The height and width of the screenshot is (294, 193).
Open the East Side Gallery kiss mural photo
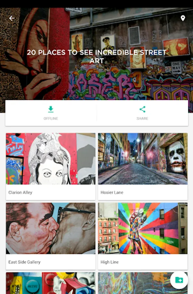pyautogui.click(x=51, y=228)
